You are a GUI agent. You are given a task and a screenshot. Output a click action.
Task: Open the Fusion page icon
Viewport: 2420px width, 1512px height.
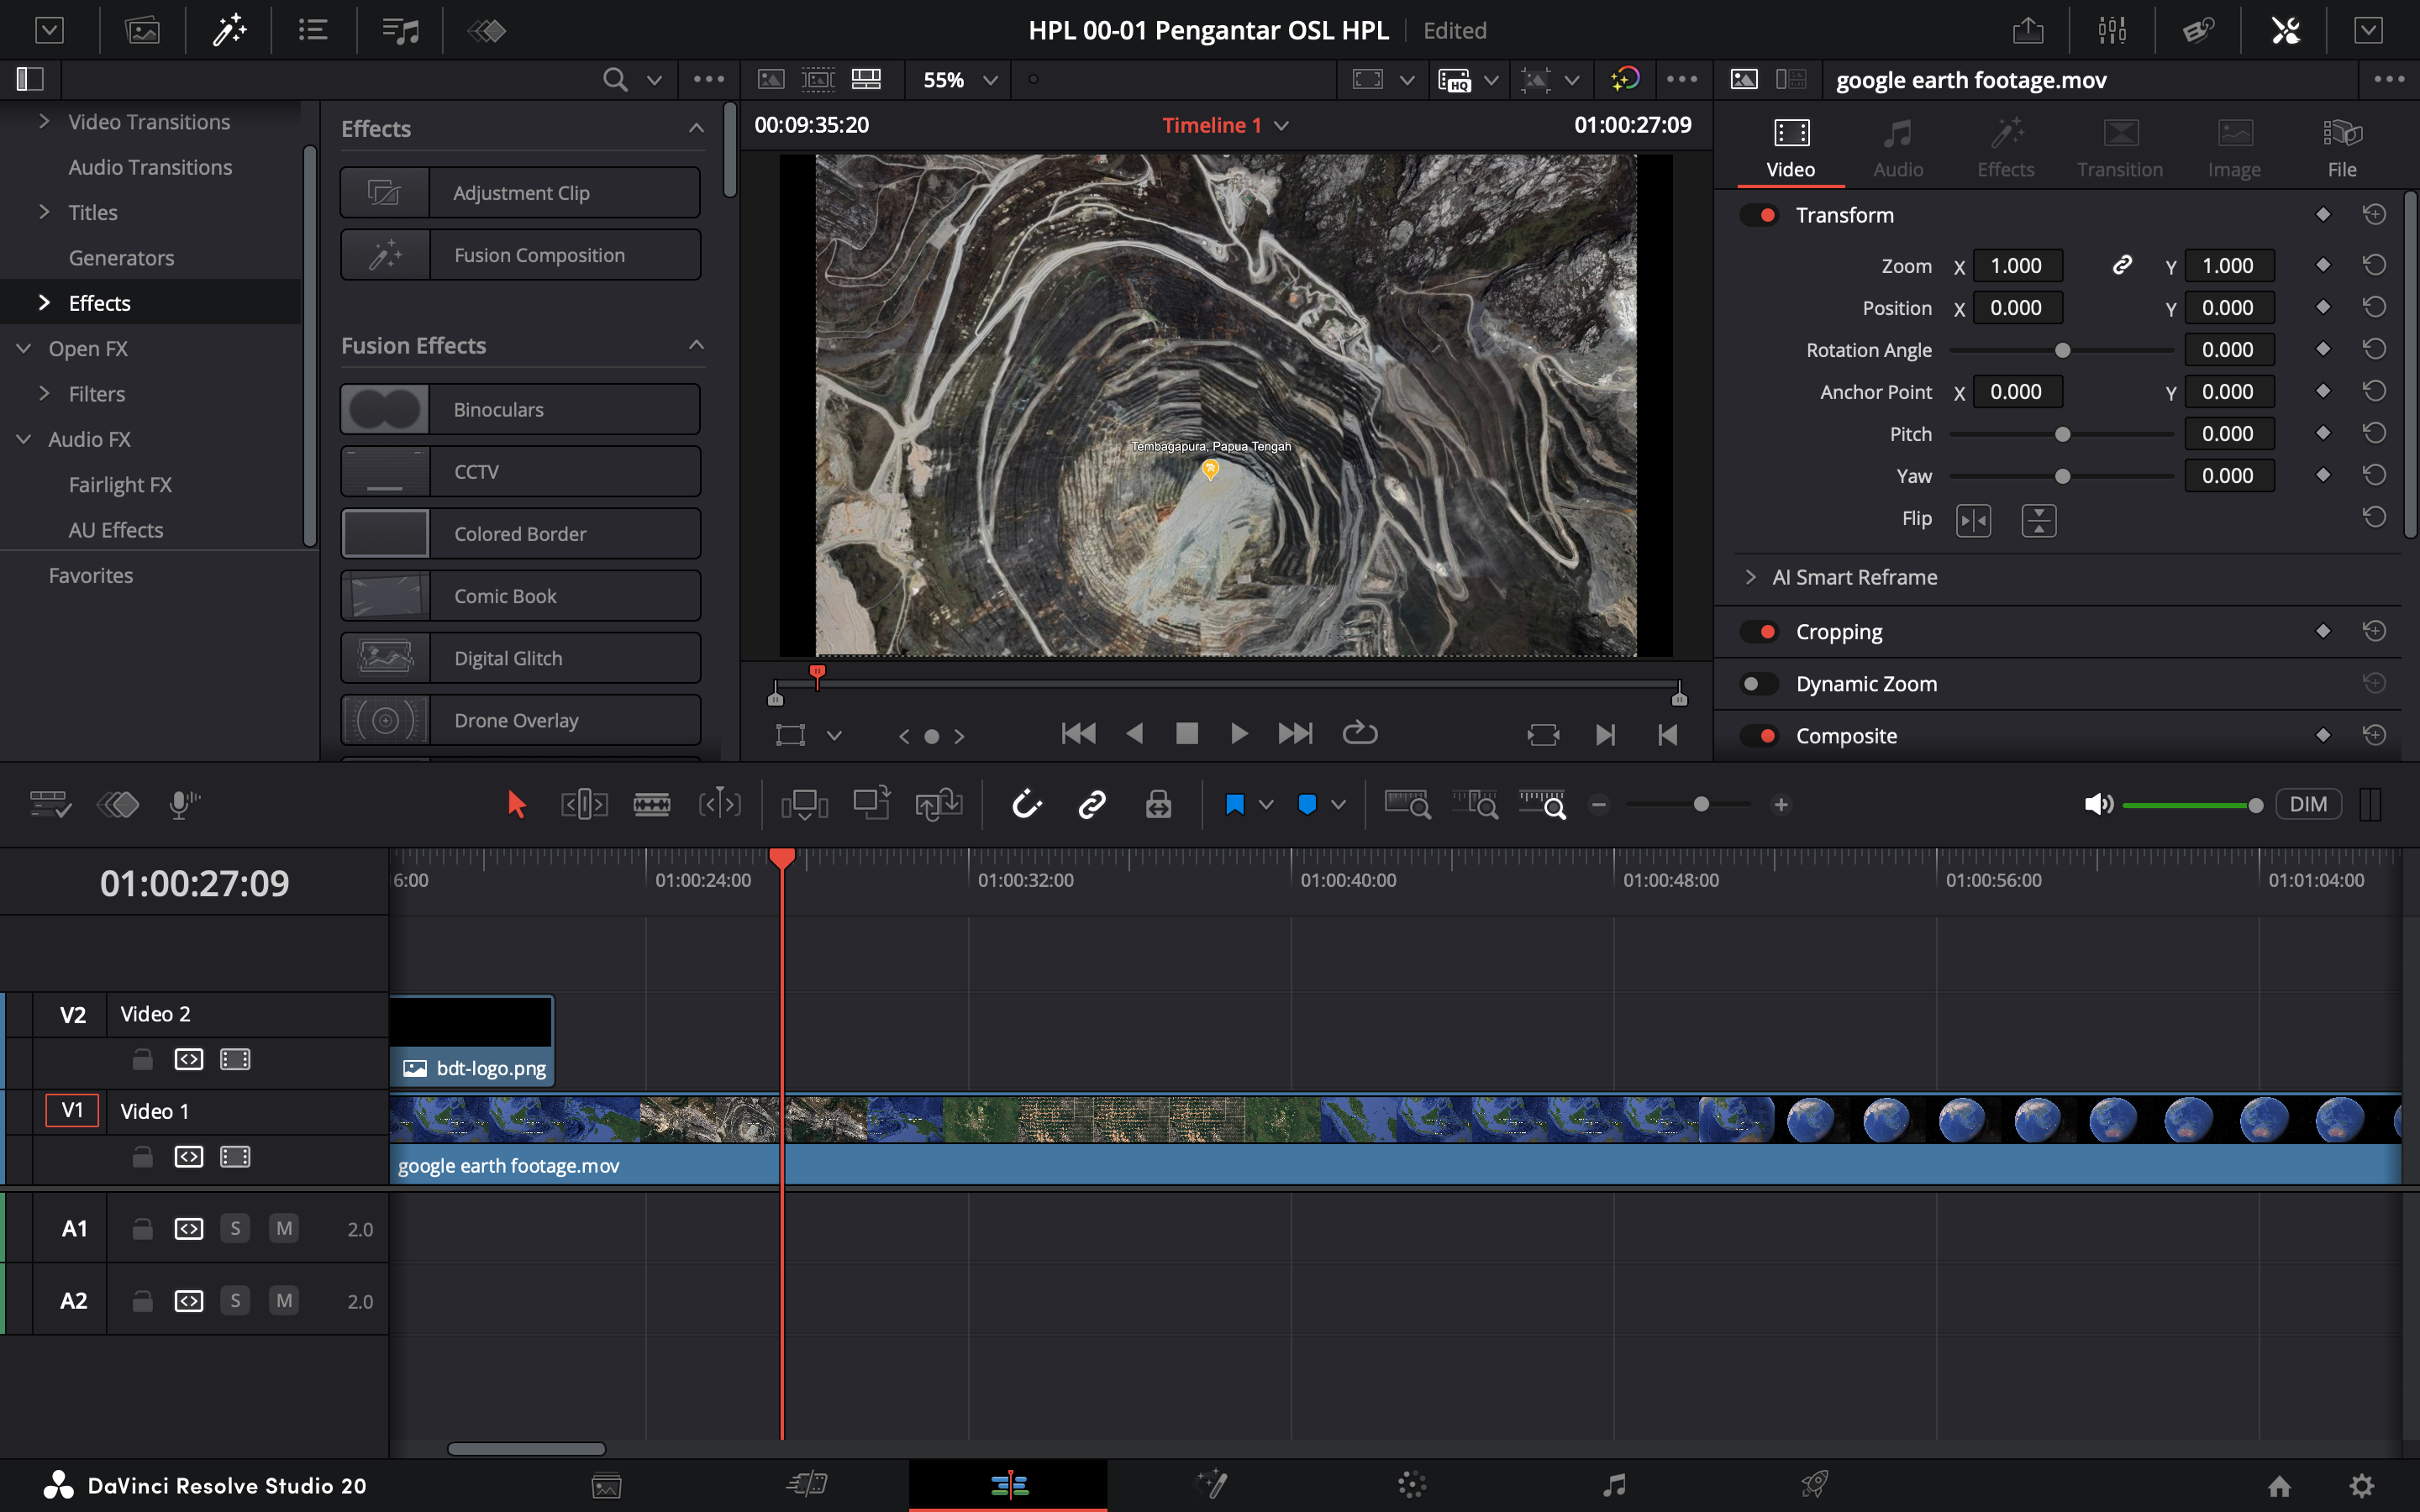(x=1211, y=1484)
